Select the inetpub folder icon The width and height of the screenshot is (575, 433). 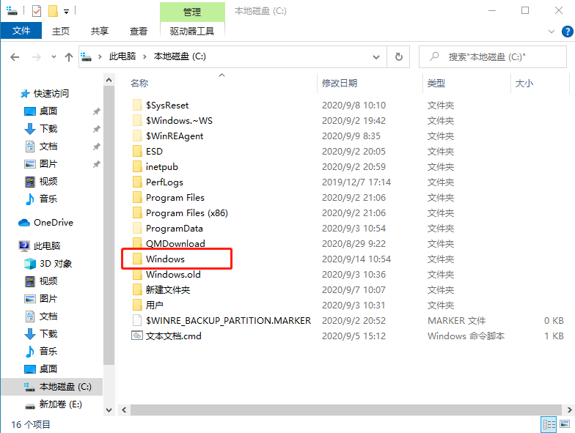pyautogui.click(x=137, y=167)
